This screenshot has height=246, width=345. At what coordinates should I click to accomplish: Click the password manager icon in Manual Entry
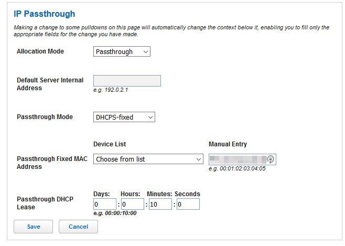[x=271, y=159]
